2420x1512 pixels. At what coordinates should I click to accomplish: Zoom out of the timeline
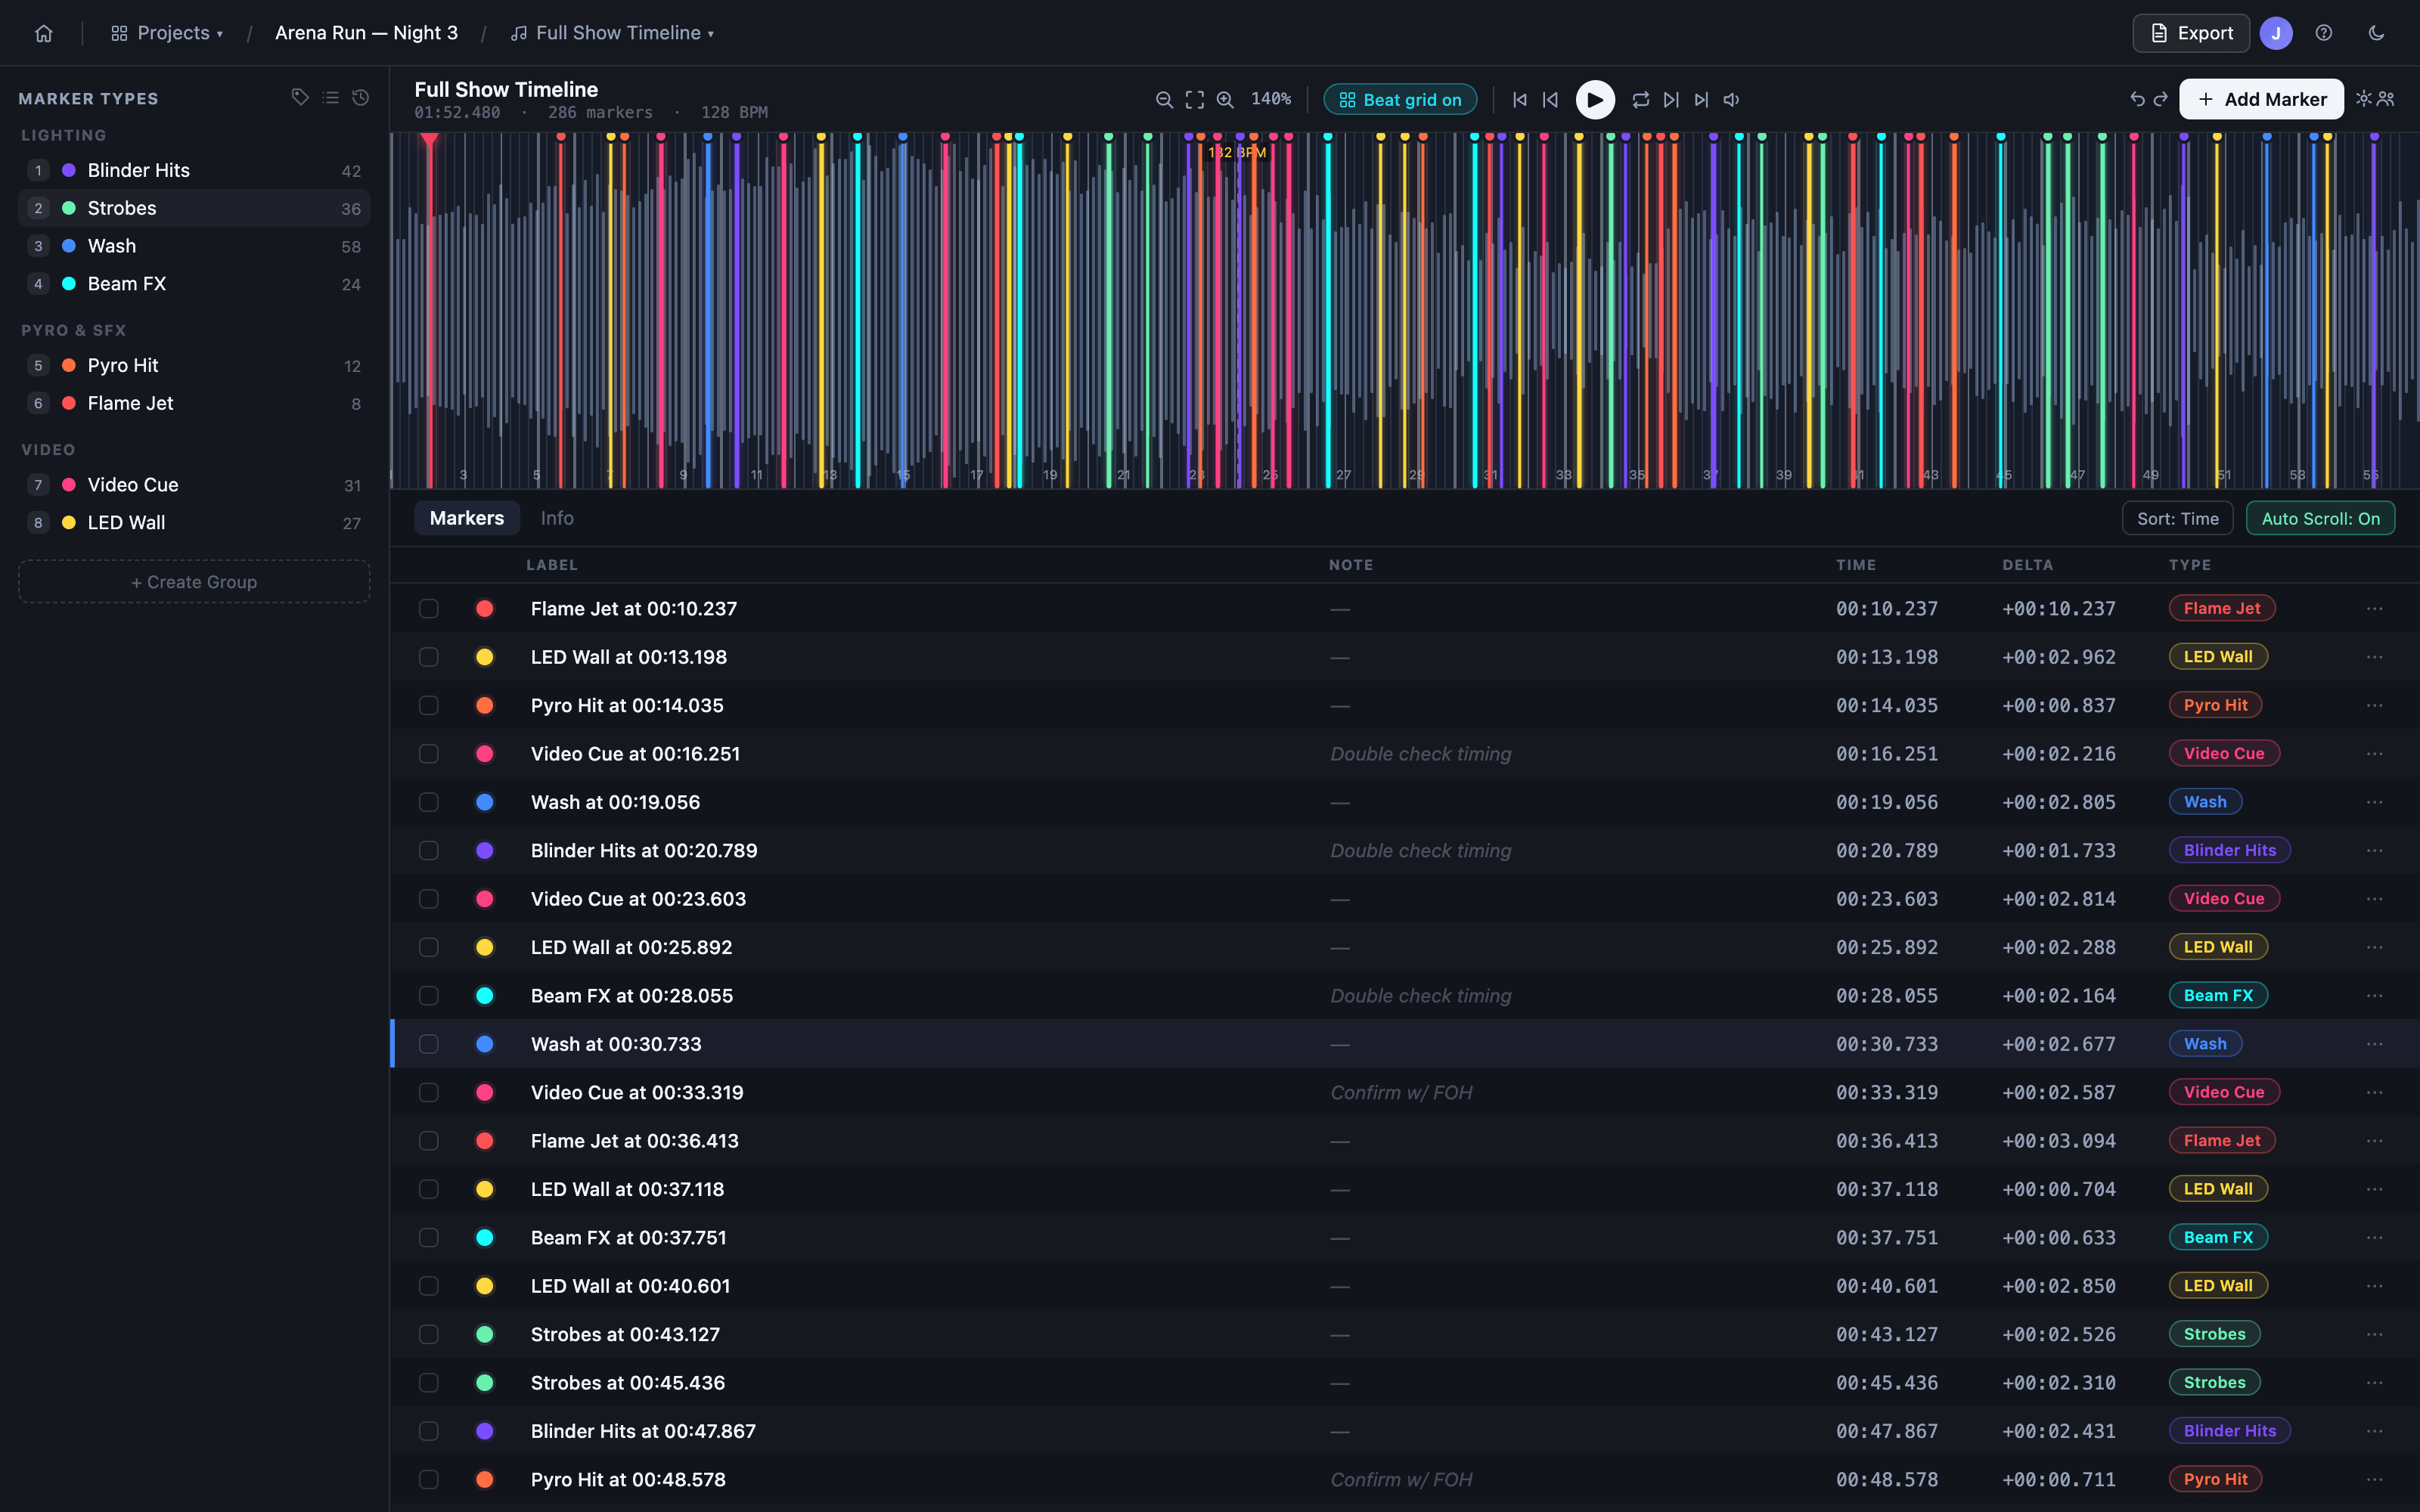pyautogui.click(x=1164, y=99)
